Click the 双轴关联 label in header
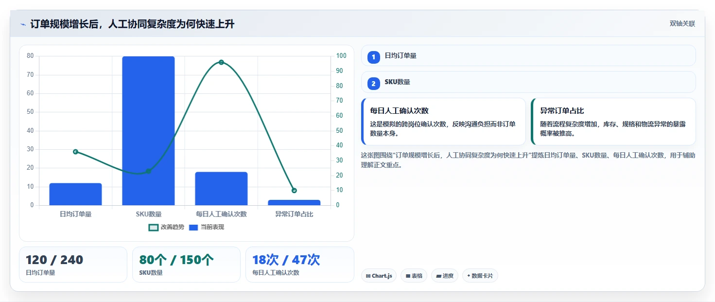Image resolution: width=715 pixels, height=302 pixels. (x=682, y=24)
